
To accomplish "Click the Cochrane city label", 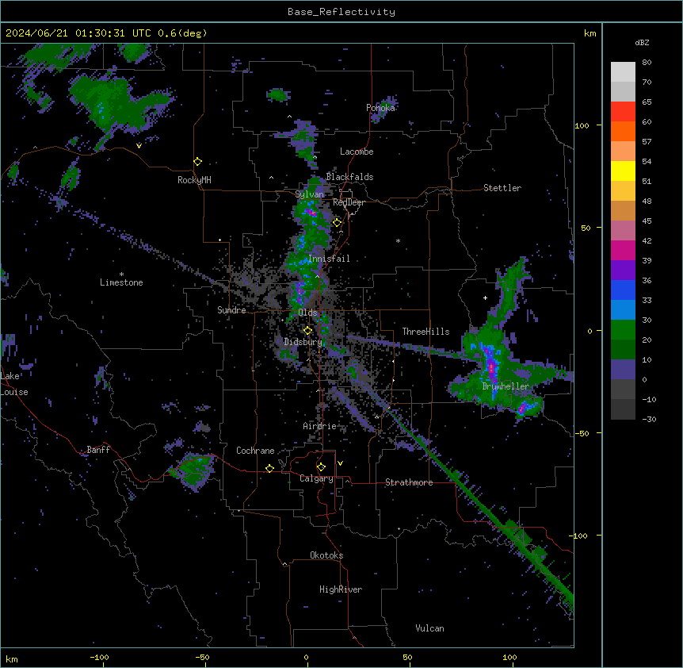I will coord(255,451).
